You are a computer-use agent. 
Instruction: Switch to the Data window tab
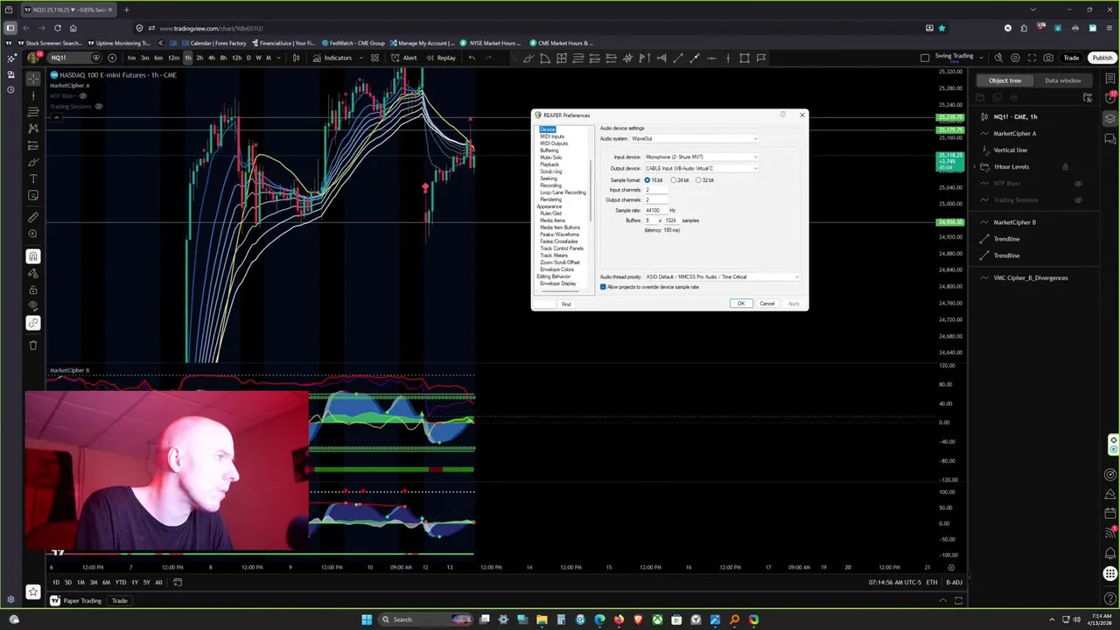pyautogui.click(x=1062, y=80)
